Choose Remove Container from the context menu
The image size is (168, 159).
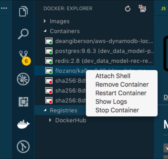point(122,85)
